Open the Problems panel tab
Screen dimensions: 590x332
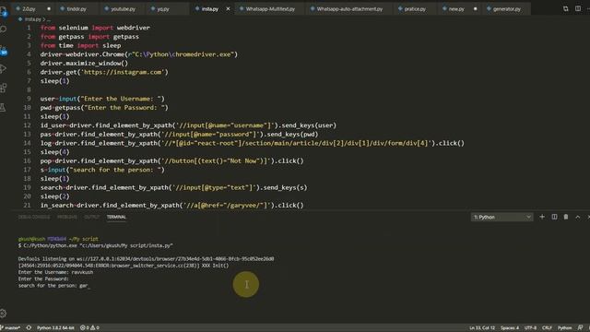click(67, 218)
